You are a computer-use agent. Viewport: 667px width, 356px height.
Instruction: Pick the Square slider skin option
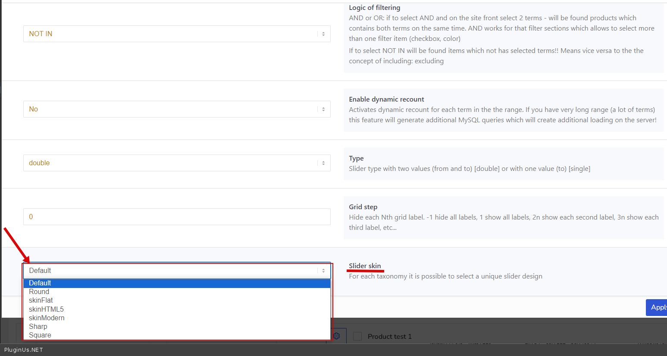pyautogui.click(x=40, y=335)
